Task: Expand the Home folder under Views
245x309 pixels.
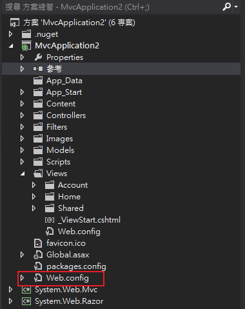Action: tap(34, 197)
